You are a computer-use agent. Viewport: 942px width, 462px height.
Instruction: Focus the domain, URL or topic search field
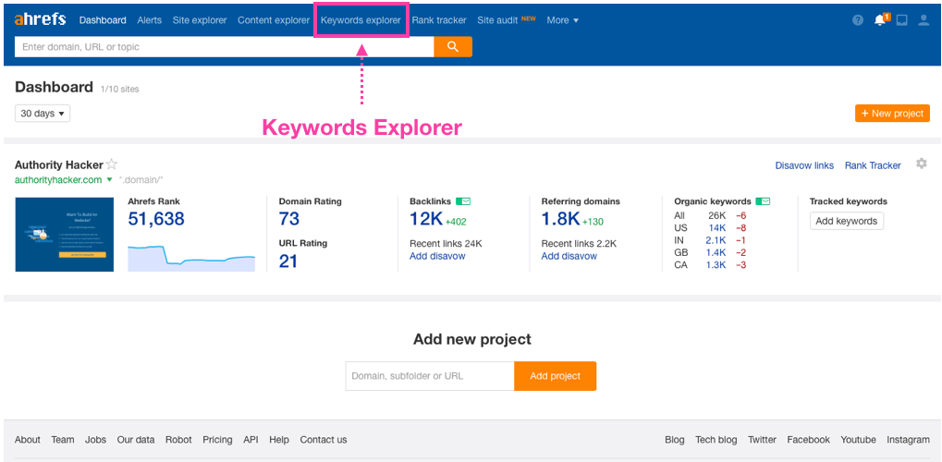click(x=224, y=47)
